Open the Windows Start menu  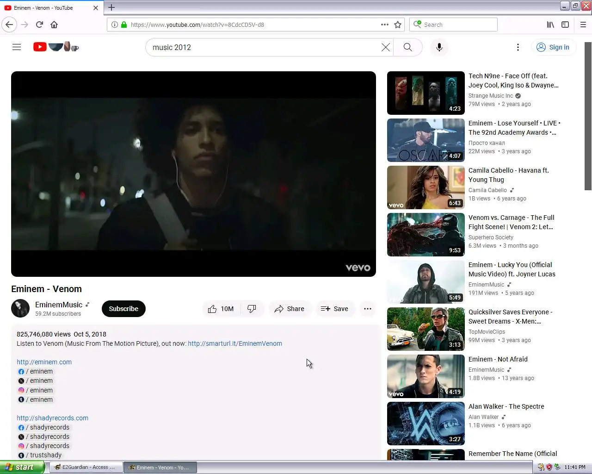[x=22, y=468]
